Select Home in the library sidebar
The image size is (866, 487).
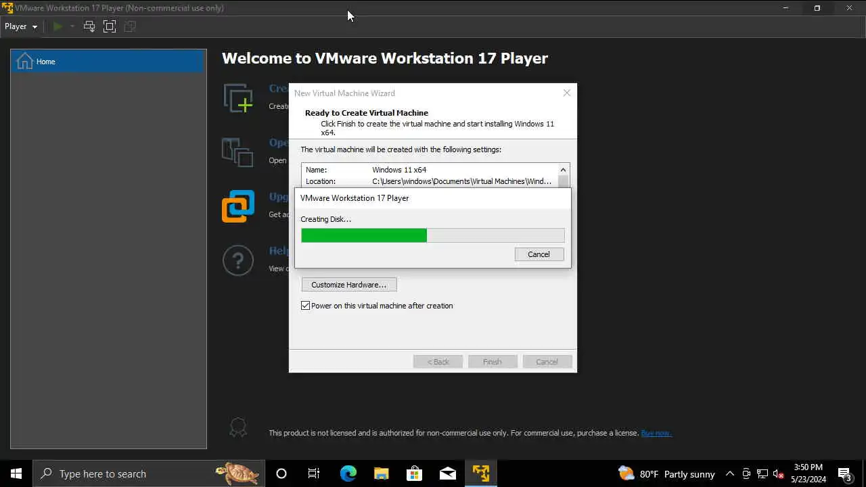[x=108, y=62]
